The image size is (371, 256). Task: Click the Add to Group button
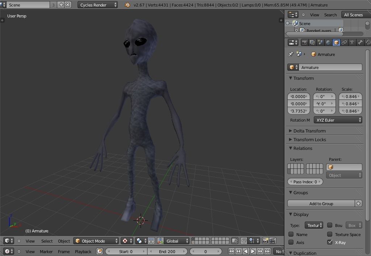pos(321,203)
